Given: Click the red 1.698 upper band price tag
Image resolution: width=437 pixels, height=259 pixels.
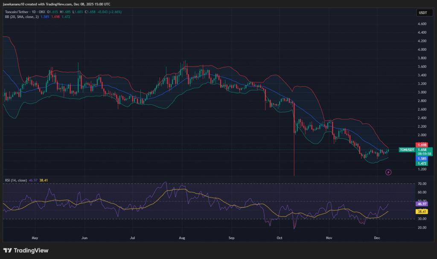Looking at the screenshot, I should 422,145.
